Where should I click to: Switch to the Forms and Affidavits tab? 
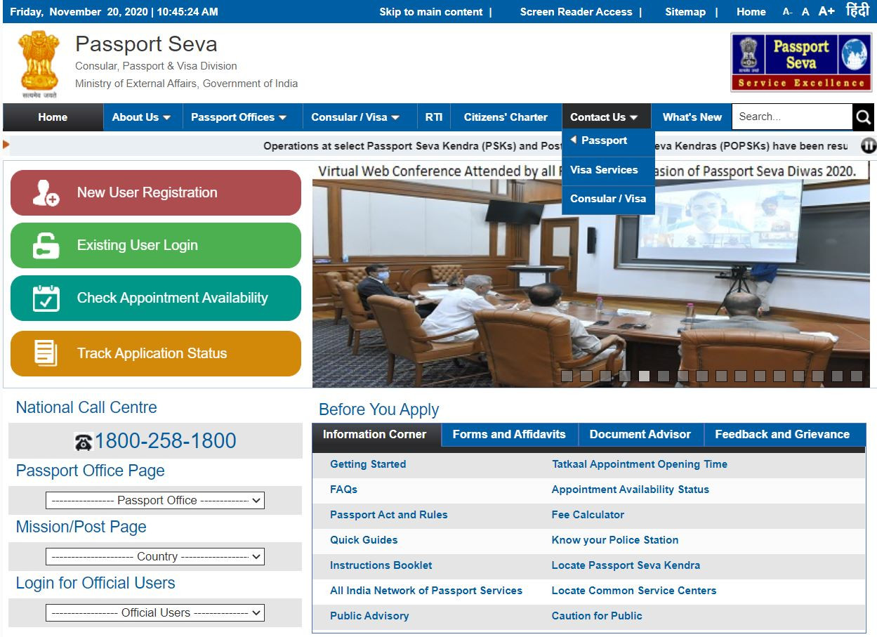pos(509,435)
